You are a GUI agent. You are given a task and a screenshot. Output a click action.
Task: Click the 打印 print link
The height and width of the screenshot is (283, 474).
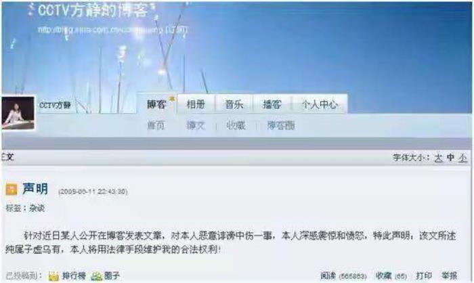[424, 276]
